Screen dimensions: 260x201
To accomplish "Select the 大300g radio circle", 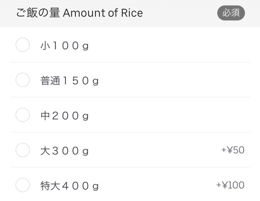I will (23, 150).
